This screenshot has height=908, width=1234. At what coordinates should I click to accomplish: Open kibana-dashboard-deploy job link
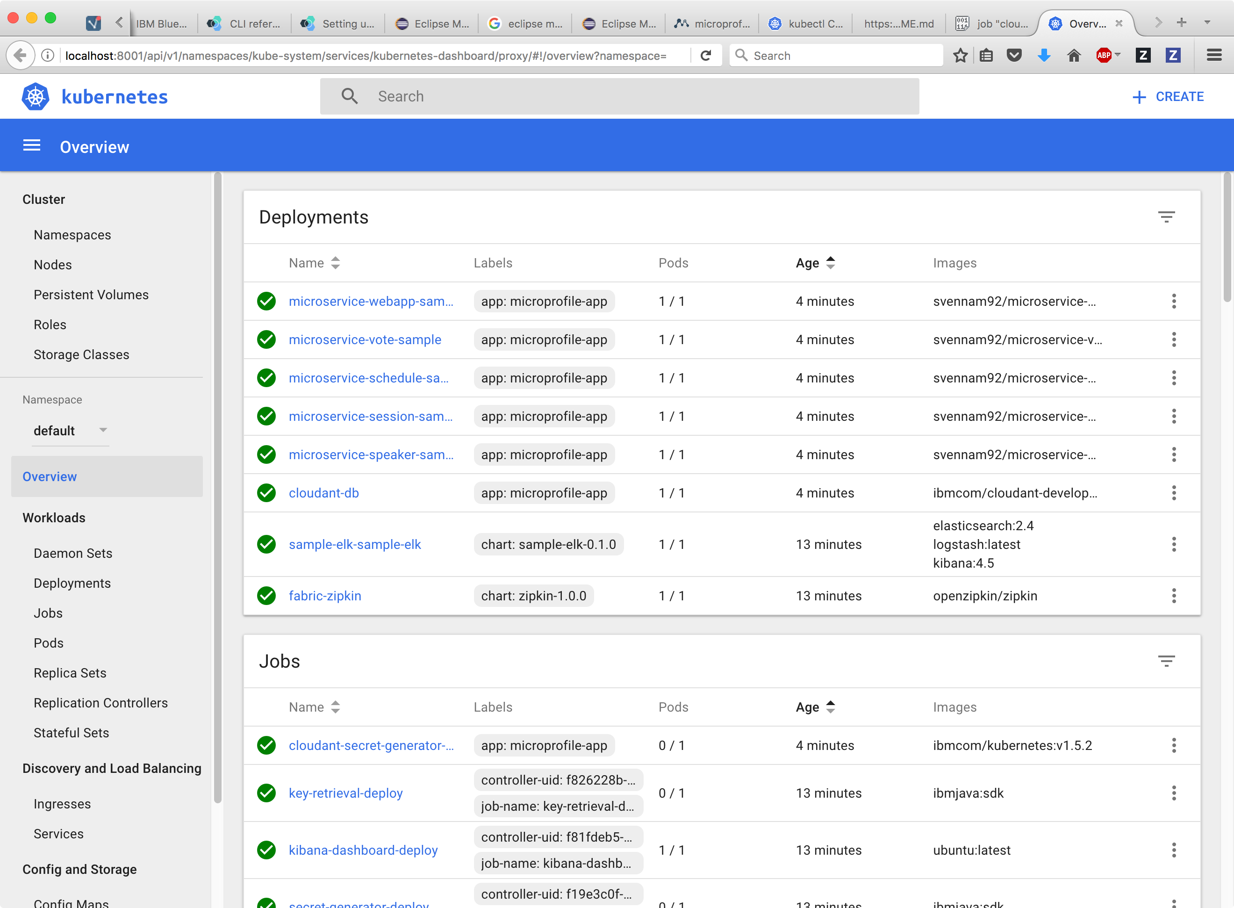point(363,850)
